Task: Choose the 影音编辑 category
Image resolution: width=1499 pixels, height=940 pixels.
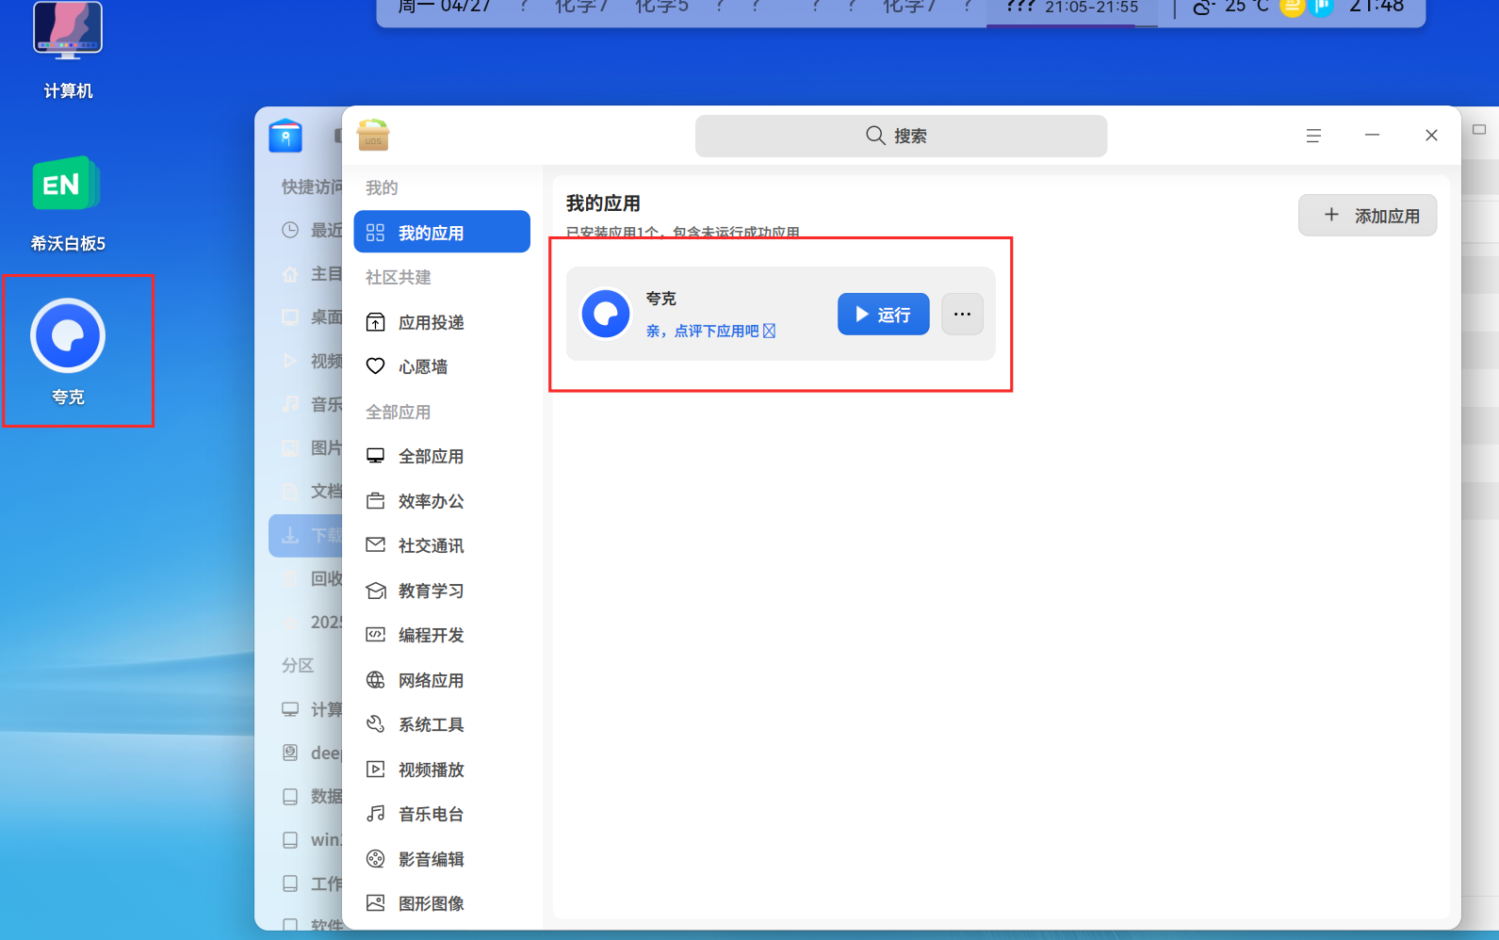Action: pos(442,859)
